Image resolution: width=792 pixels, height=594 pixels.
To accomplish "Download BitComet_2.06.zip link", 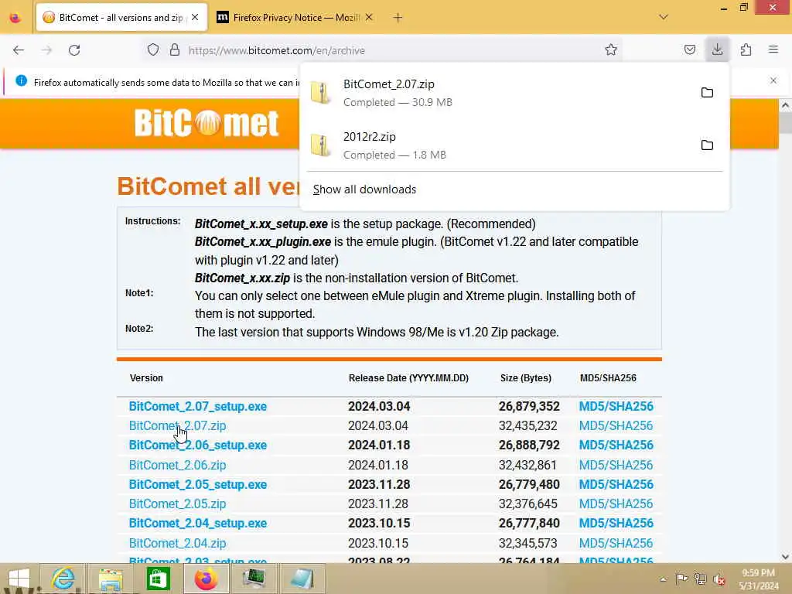I will tap(177, 465).
